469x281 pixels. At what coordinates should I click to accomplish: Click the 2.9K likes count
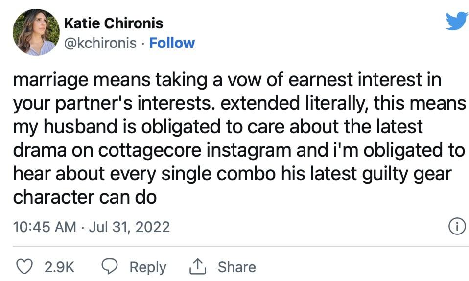tap(59, 267)
